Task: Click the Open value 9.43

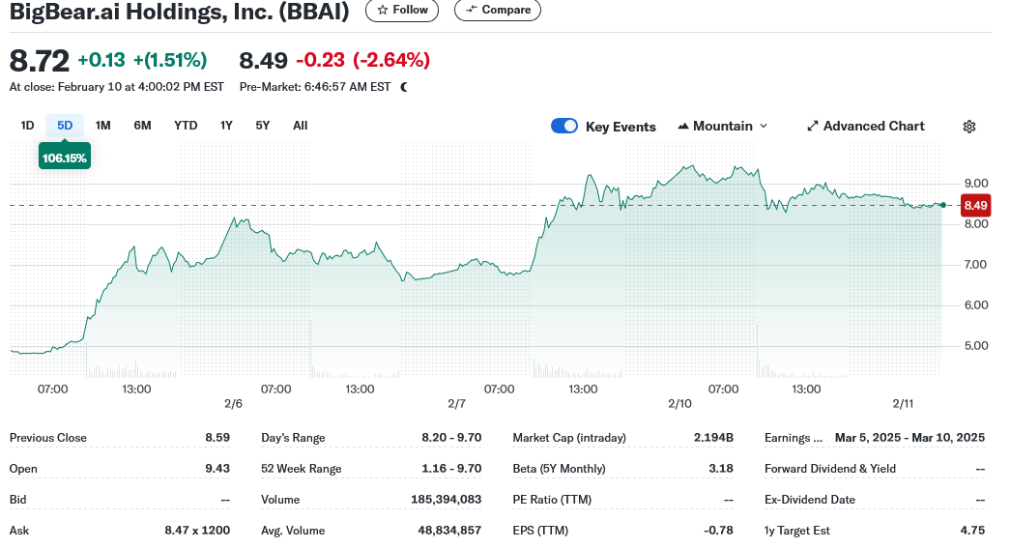Action: 217,469
